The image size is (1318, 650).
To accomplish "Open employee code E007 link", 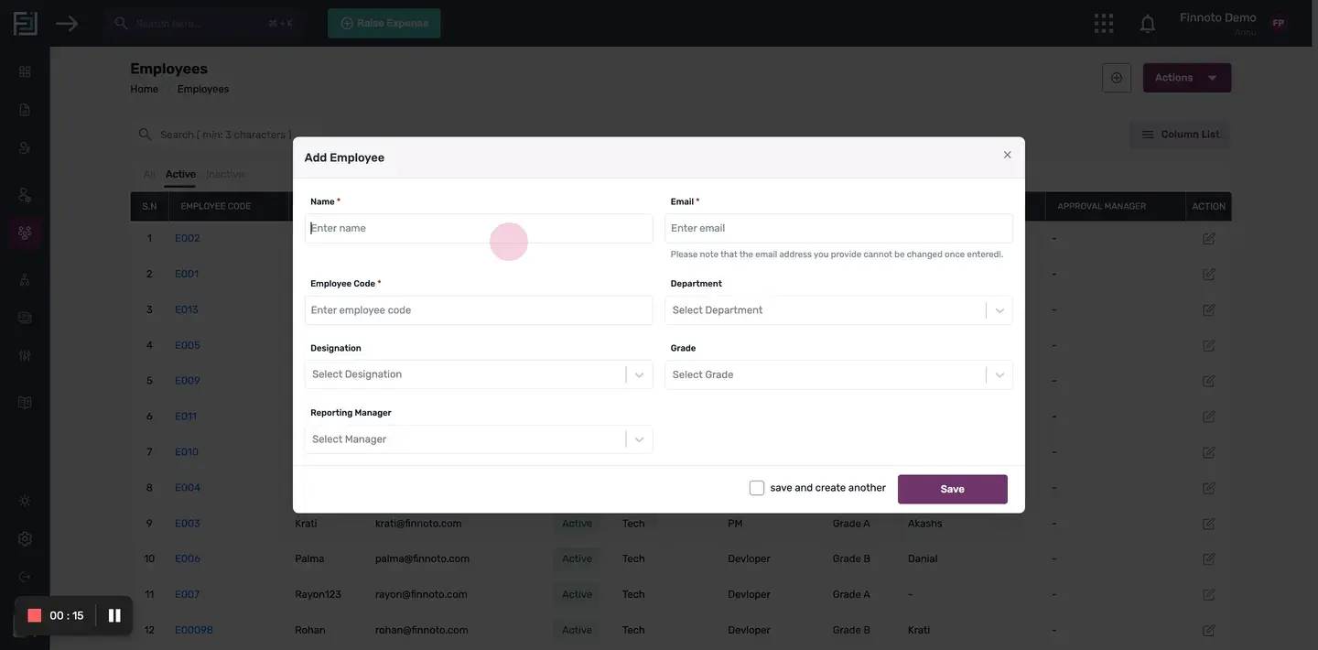I will coord(188,594).
